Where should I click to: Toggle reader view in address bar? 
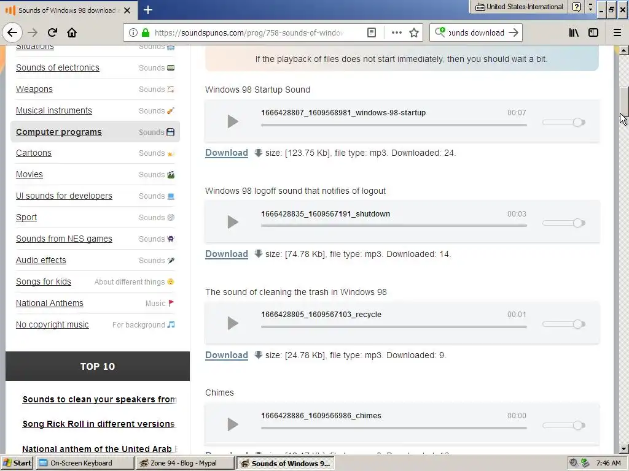(372, 33)
